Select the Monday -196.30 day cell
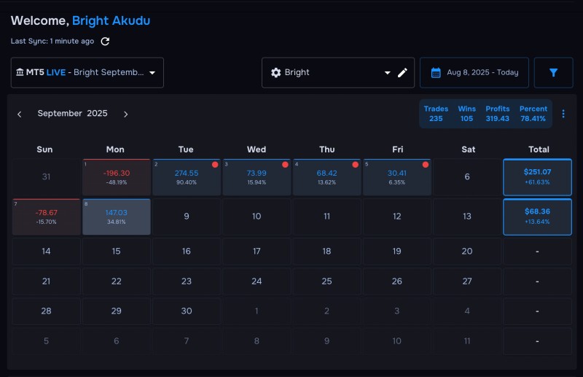Image resolution: width=583 pixels, height=377 pixels. coord(117,177)
